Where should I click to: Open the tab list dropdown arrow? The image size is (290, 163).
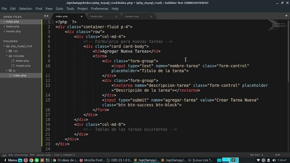pos(286,16)
